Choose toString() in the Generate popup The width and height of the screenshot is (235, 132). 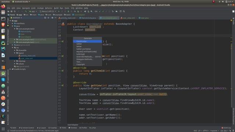click(x=87, y=54)
